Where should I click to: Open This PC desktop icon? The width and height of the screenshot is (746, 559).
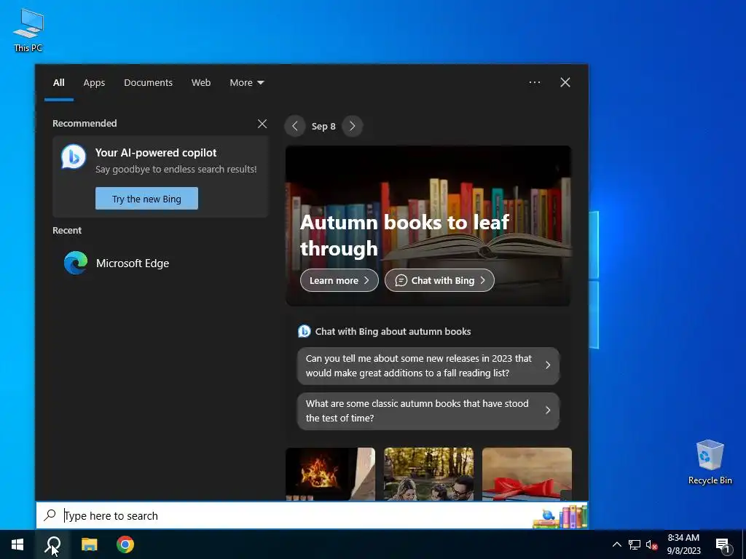point(28,30)
